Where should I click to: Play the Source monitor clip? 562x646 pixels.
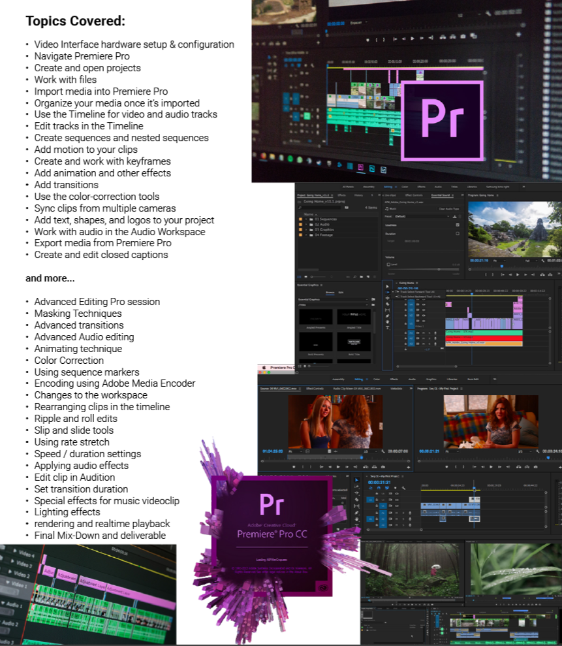coord(338,467)
